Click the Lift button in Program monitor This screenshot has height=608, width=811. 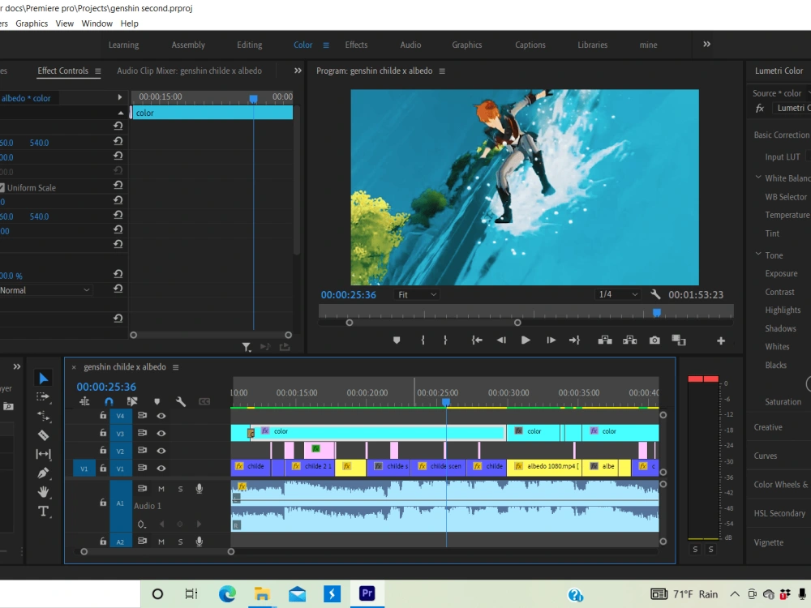[605, 340]
